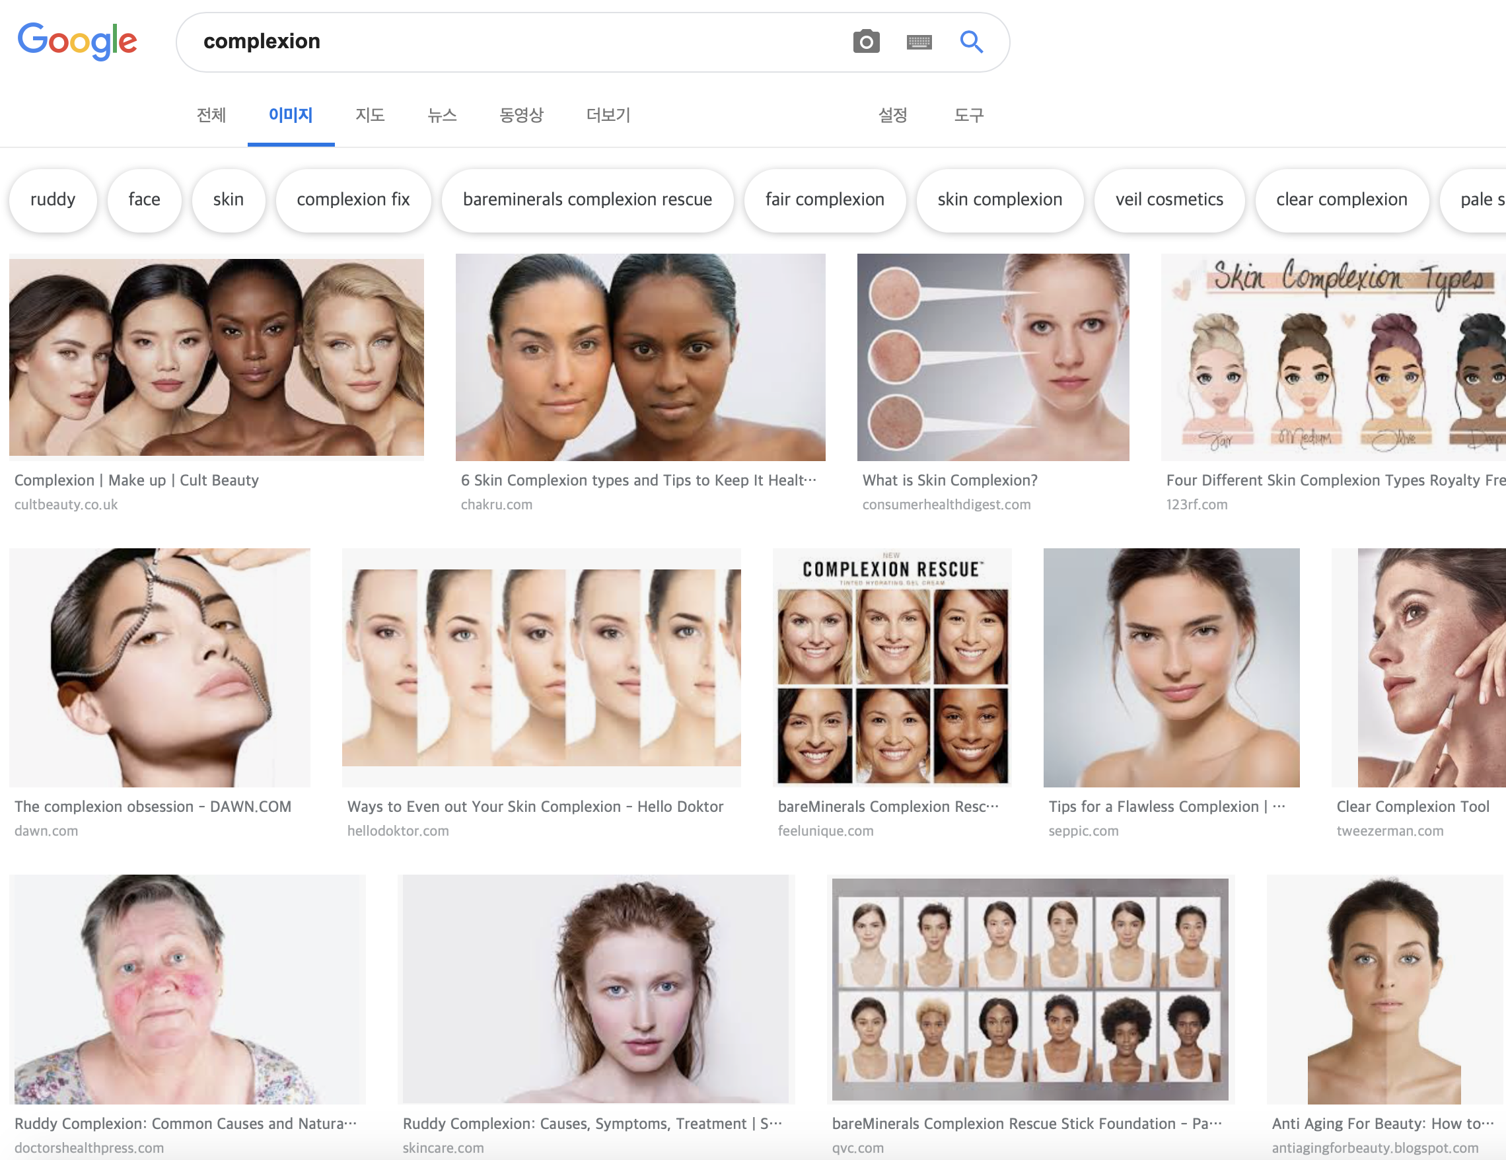Switch to the 뉴스 tab
This screenshot has height=1160, width=1506.
point(442,115)
